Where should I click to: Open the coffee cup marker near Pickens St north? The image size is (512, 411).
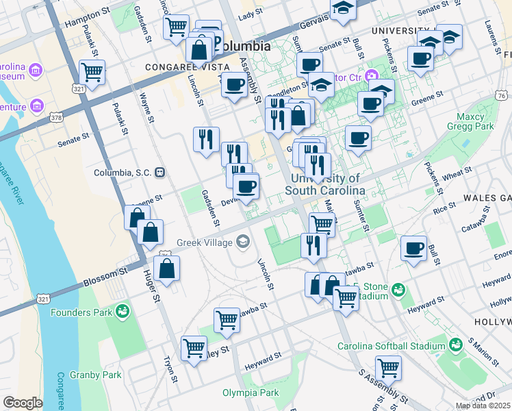[x=420, y=59]
